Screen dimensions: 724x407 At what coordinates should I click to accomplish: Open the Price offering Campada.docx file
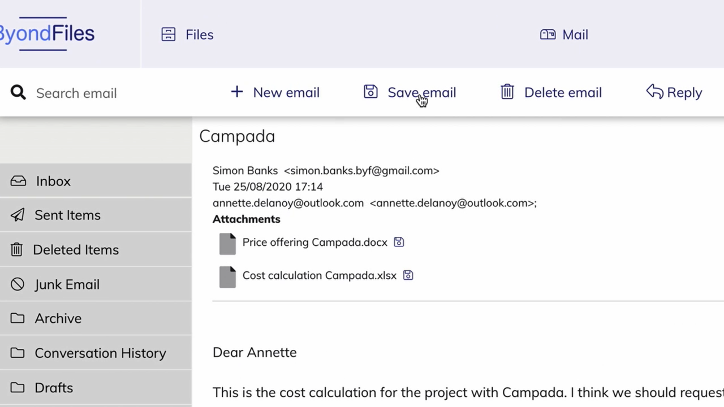(314, 242)
